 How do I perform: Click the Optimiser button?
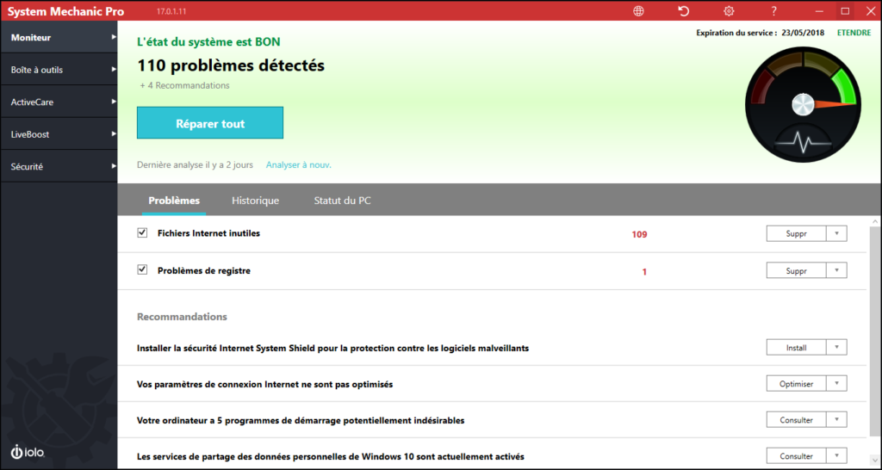click(797, 383)
